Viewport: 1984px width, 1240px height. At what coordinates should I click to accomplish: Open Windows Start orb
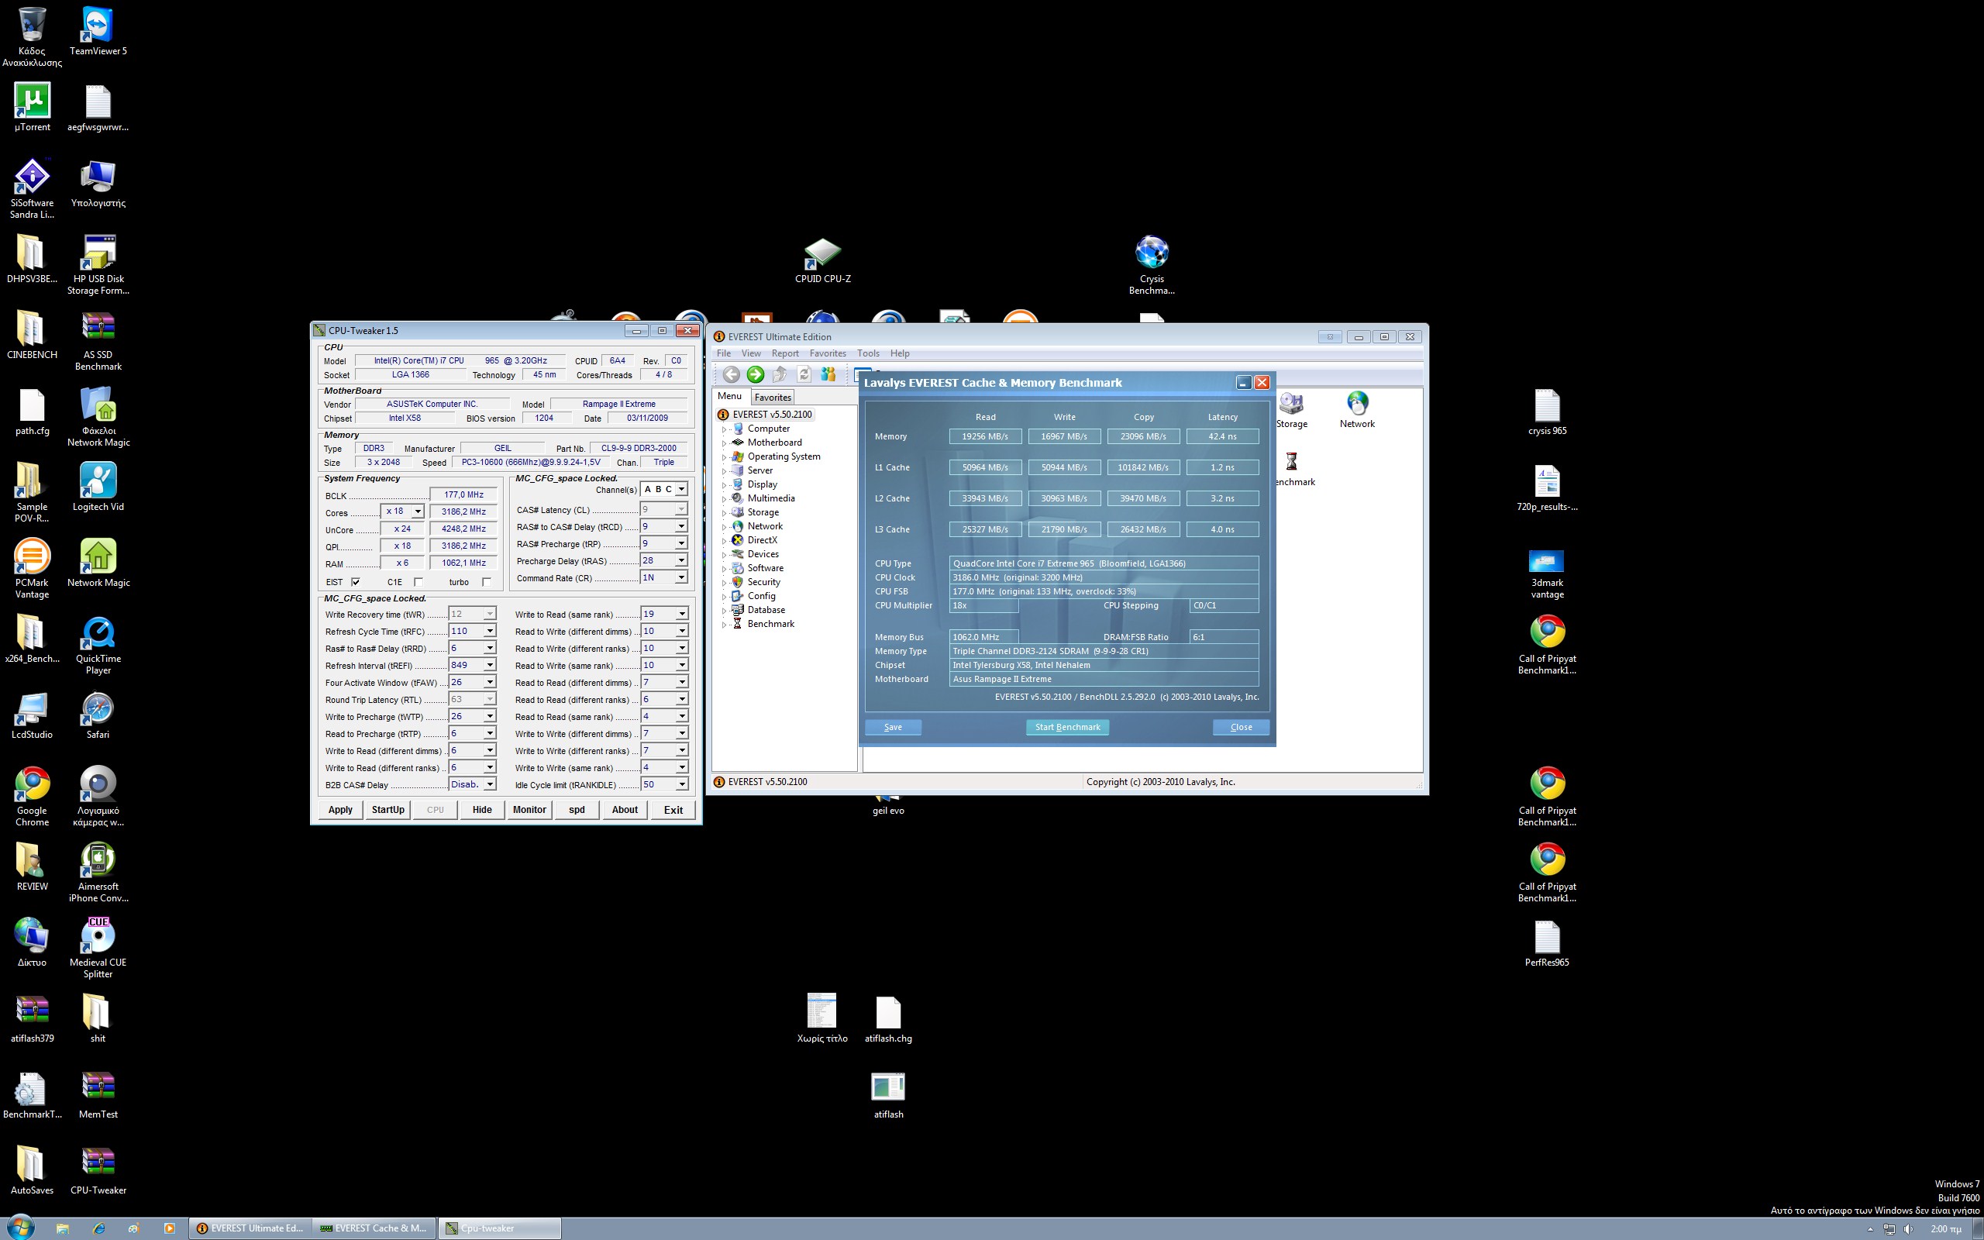pos(19,1228)
